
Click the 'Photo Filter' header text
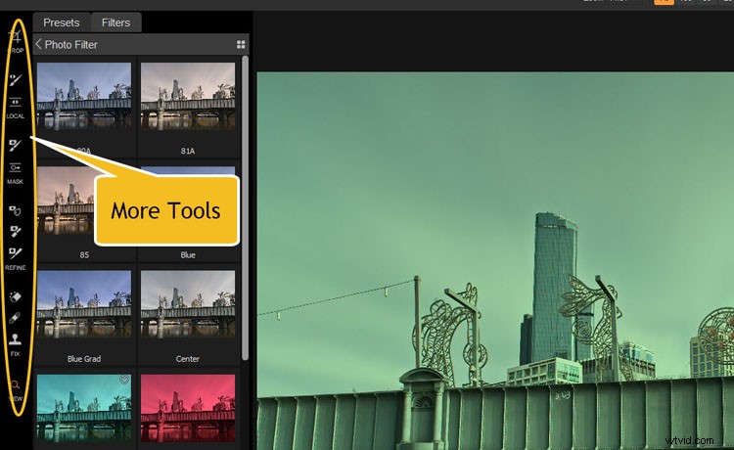click(71, 44)
